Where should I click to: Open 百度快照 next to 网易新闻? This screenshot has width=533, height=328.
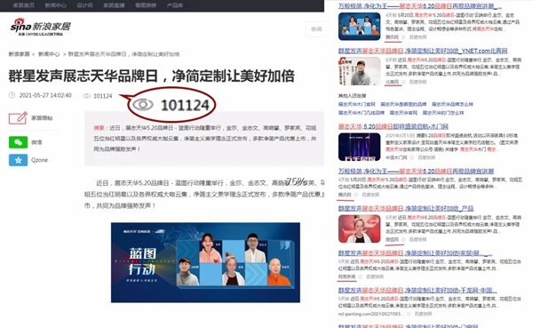tap(375, 276)
